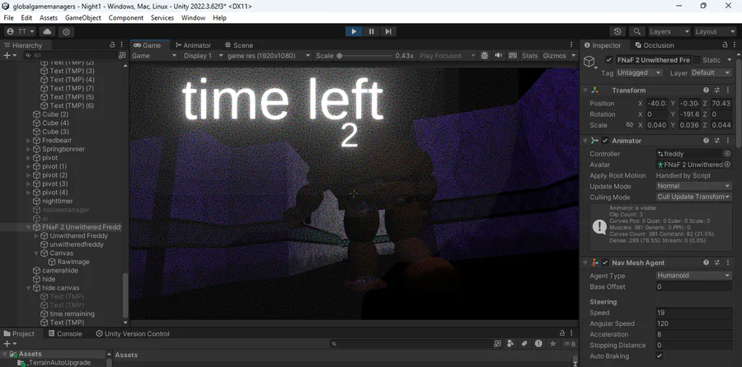
Task: Open the Gizmos dropdown arrow
Action: tap(574, 56)
